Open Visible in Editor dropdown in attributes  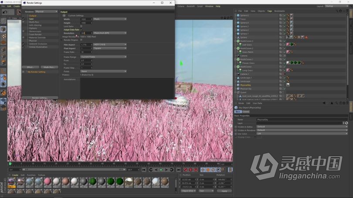pos(302,127)
